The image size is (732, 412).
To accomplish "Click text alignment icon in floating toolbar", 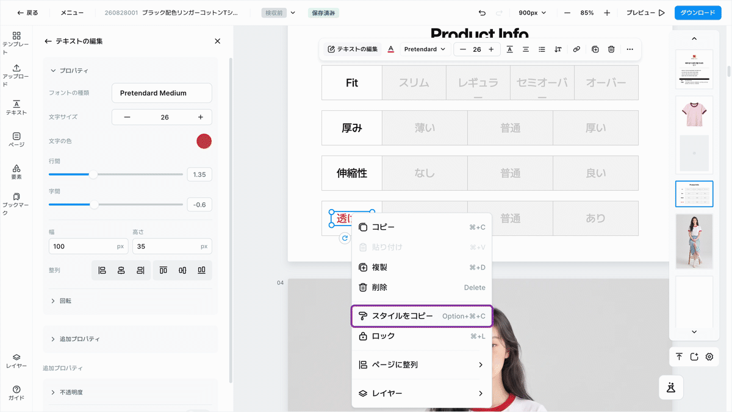I will 526,49.
